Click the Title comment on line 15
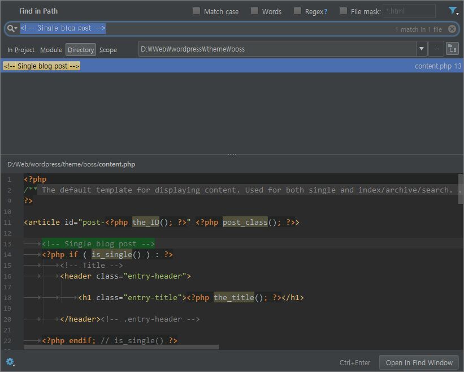Image resolution: width=464 pixels, height=372 pixels. pos(92,265)
